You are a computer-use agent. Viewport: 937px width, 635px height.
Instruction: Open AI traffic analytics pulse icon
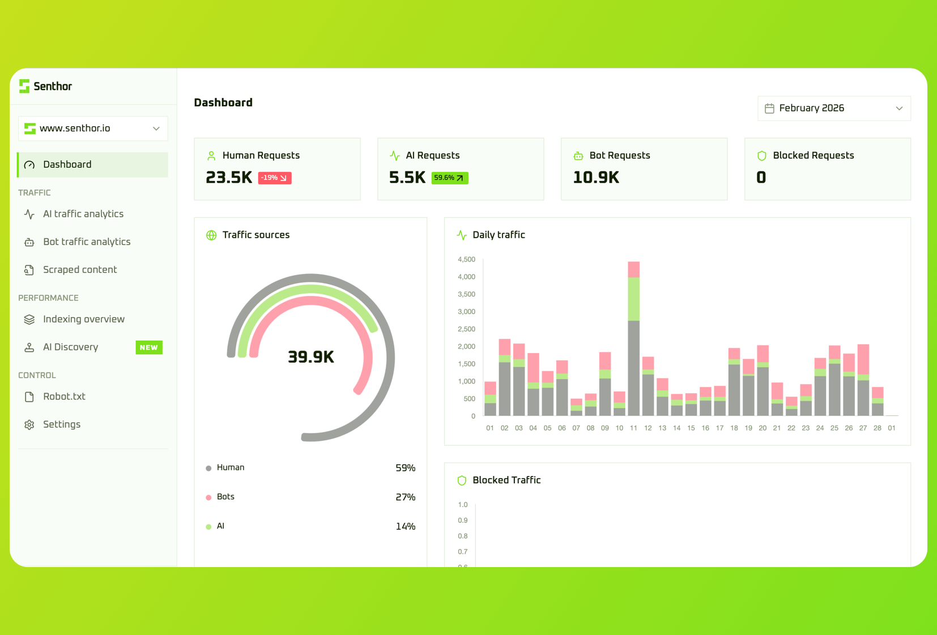pos(29,214)
